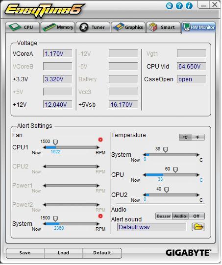The height and width of the screenshot is (265, 222).
Task: Click CPU temperature slider handle at 60
Action: click(x=175, y=169)
